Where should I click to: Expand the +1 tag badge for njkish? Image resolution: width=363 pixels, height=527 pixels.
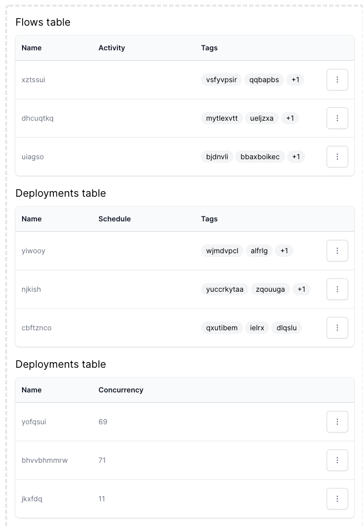pos(301,289)
